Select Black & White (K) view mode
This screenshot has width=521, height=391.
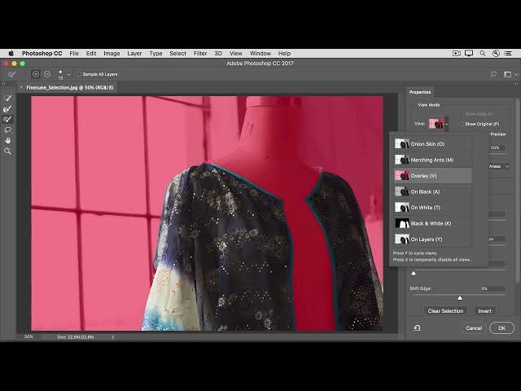(431, 223)
